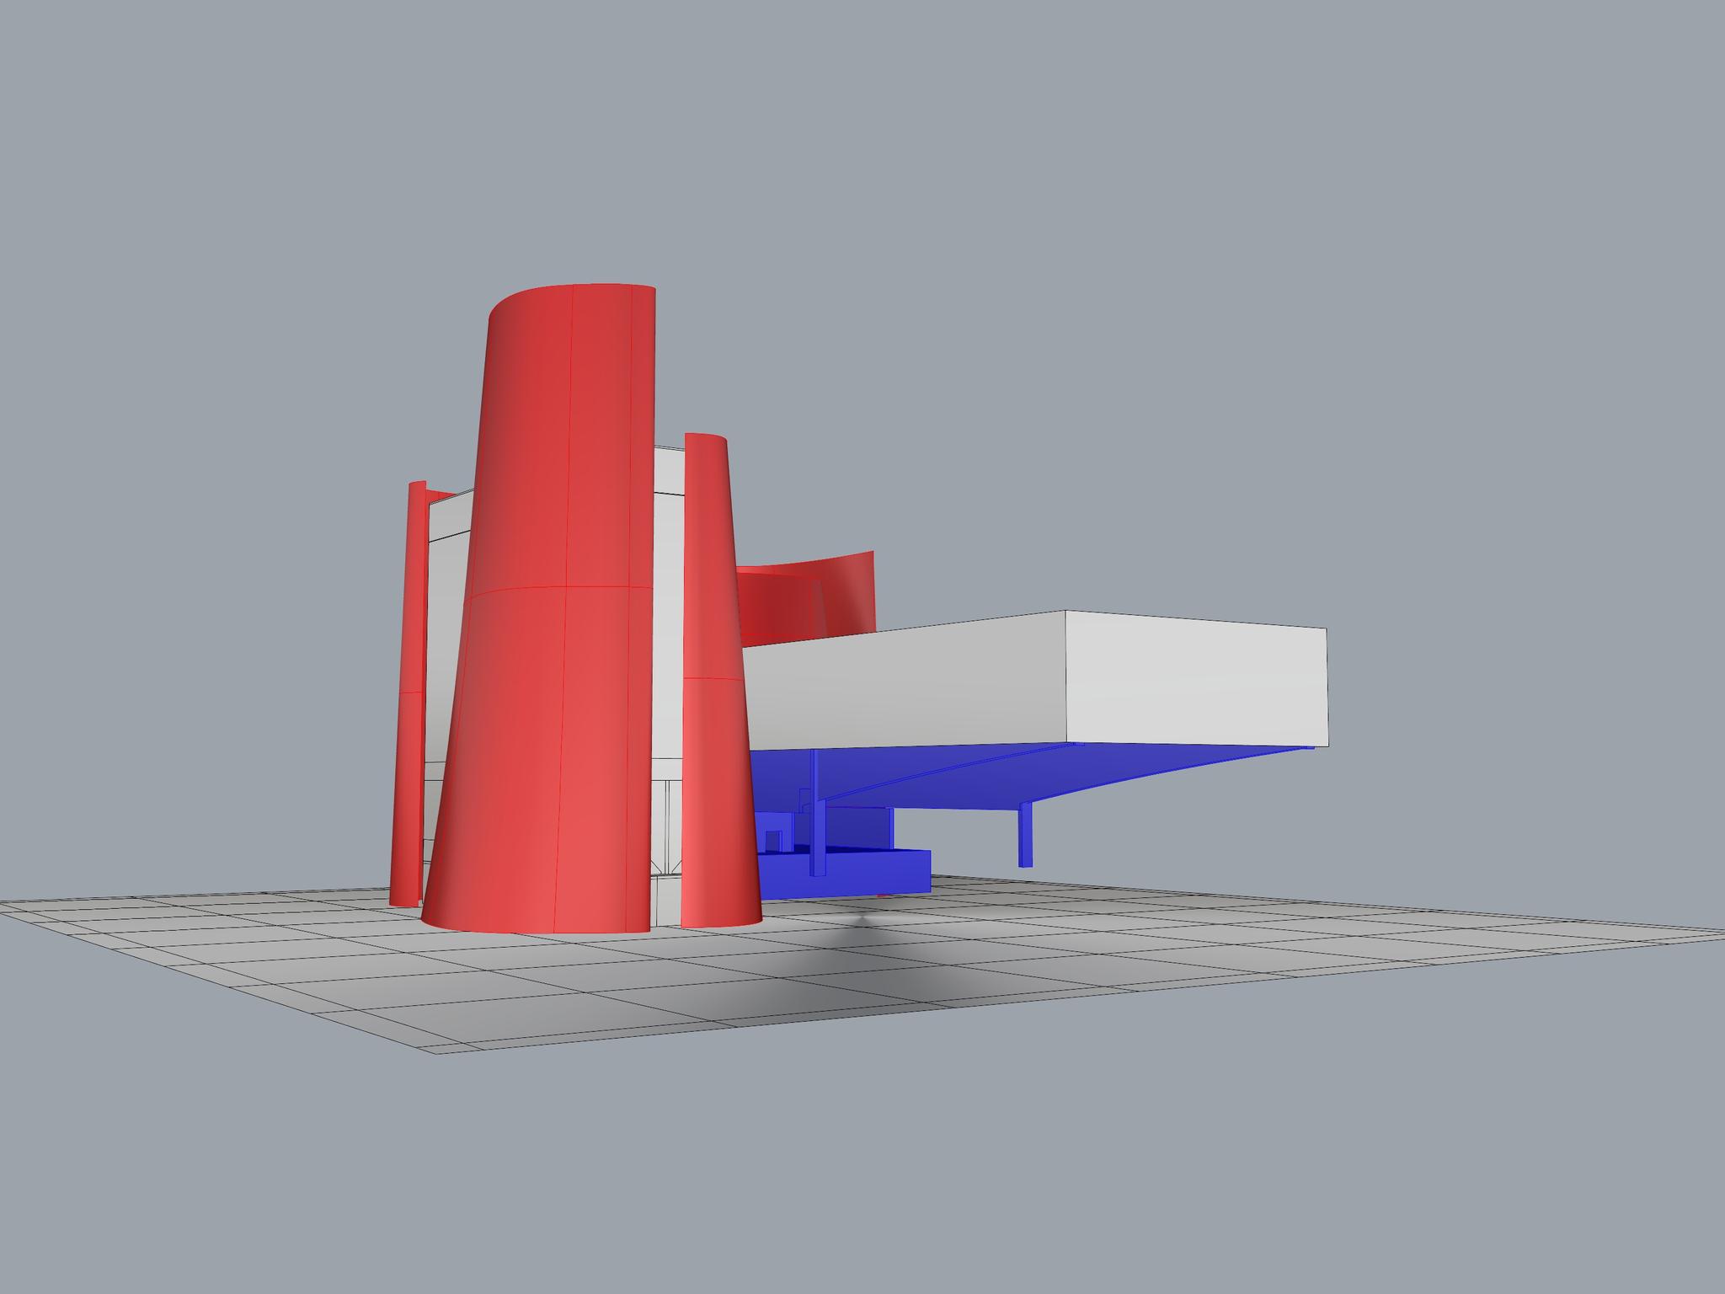Click the white wall panel left of red tower

point(443,640)
